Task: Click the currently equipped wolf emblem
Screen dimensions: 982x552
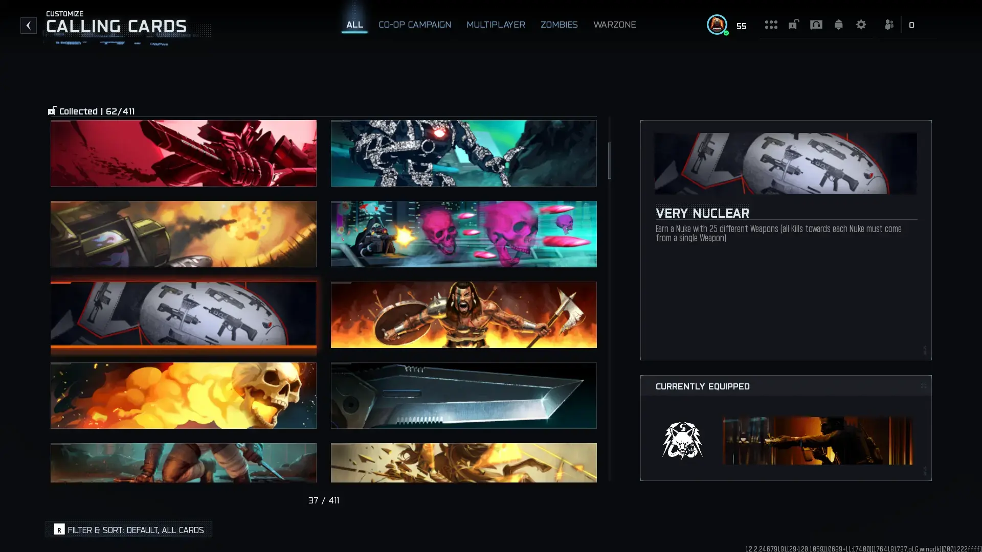Action: [684, 441]
